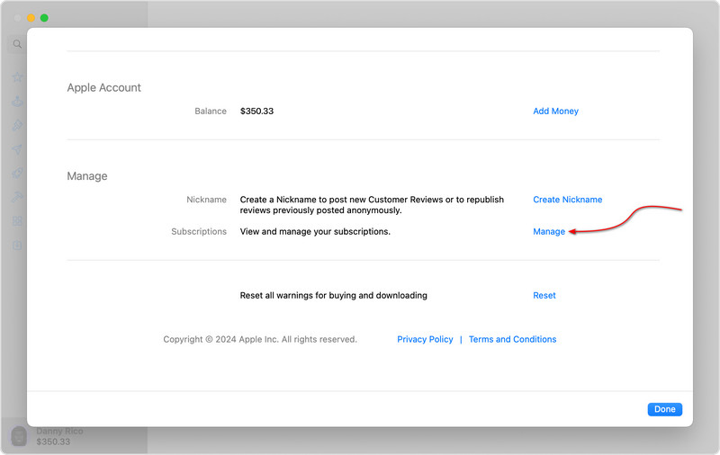Select the $350.33 balance value in the sheet

point(256,111)
